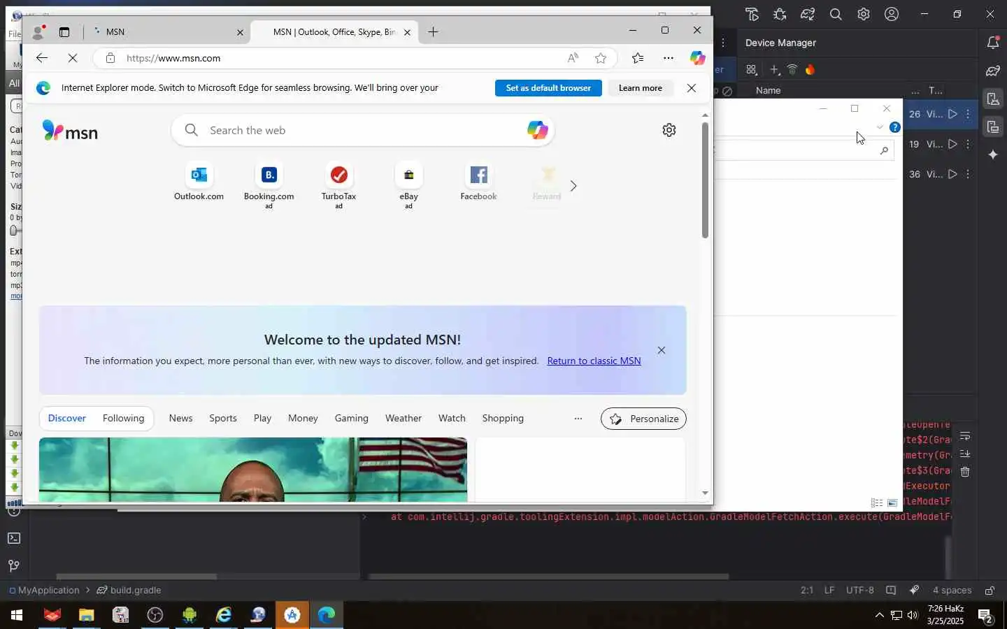The image size is (1007, 629).
Task: Open Firebase icon in Device Manager
Action: point(810,70)
